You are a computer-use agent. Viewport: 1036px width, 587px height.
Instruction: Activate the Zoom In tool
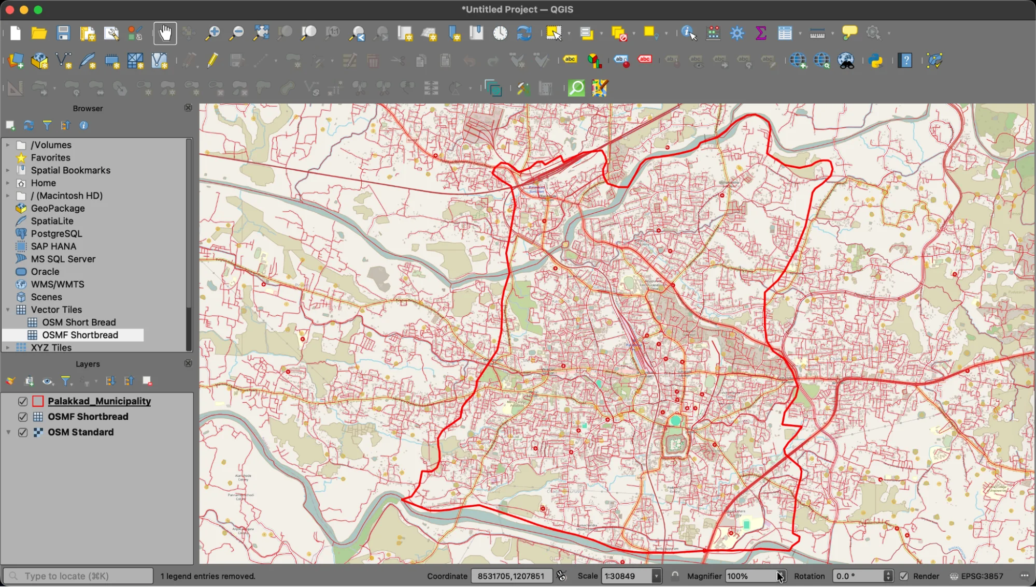coord(212,33)
